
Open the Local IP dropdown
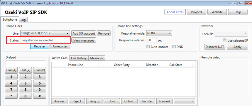point(231,34)
